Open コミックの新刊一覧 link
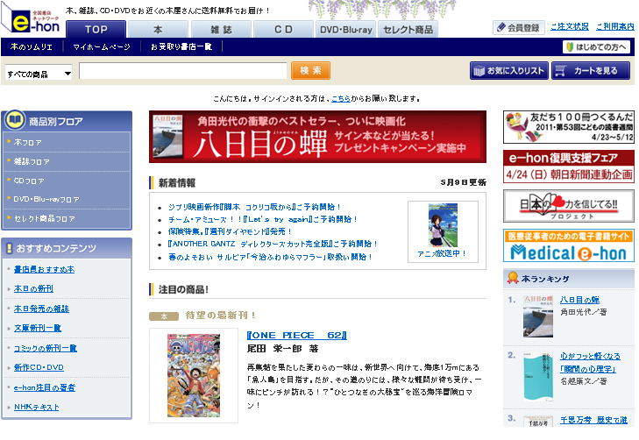This screenshot has width=639, height=440. 46,348
